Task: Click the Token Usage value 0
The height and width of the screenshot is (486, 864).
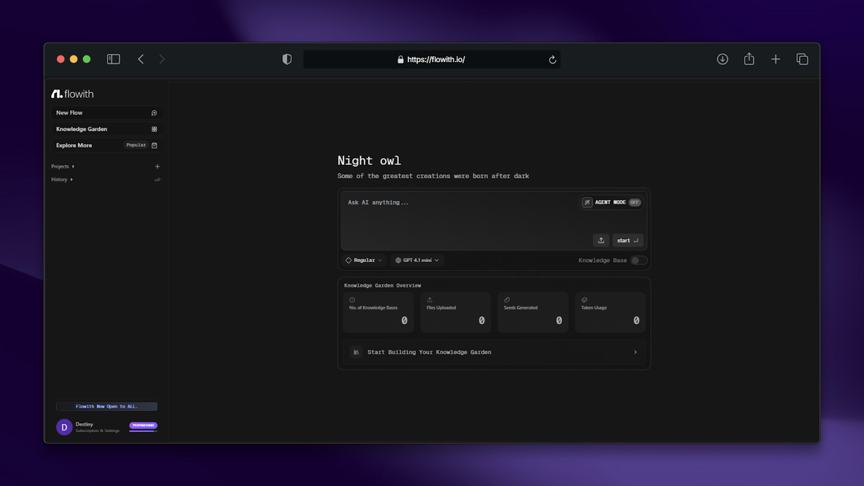Action: click(636, 320)
